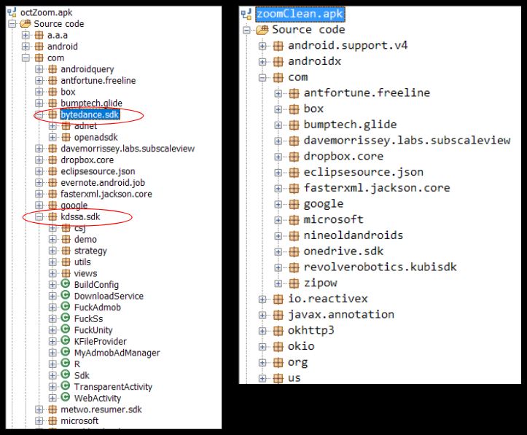Select the adnet package
527x435 pixels.
coord(85,126)
